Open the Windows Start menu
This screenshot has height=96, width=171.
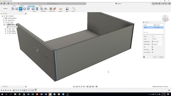[2, 94]
